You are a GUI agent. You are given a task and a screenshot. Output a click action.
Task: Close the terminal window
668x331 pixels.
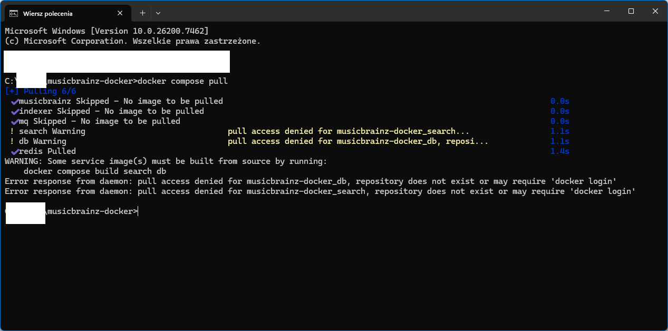coord(655,11)
